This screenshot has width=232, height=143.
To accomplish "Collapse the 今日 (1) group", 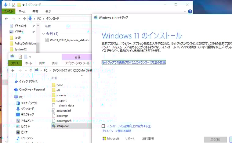I will pos(43,34).
